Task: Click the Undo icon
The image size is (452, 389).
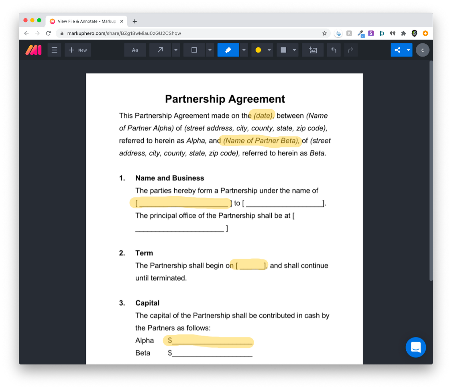Action: coord(334,50)
